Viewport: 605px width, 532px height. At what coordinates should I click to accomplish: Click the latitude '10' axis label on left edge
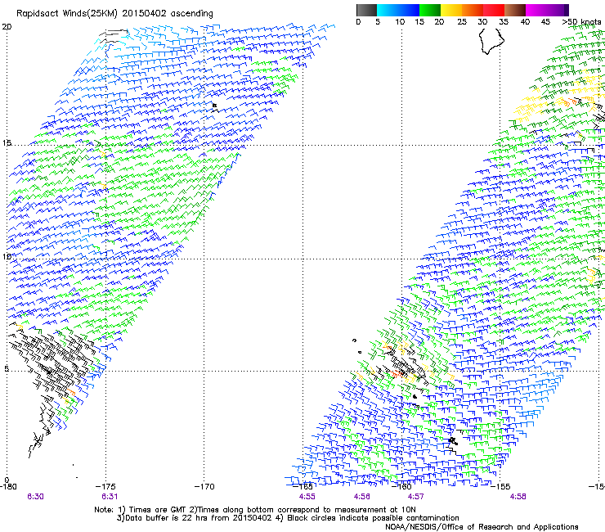click(7, 256)
